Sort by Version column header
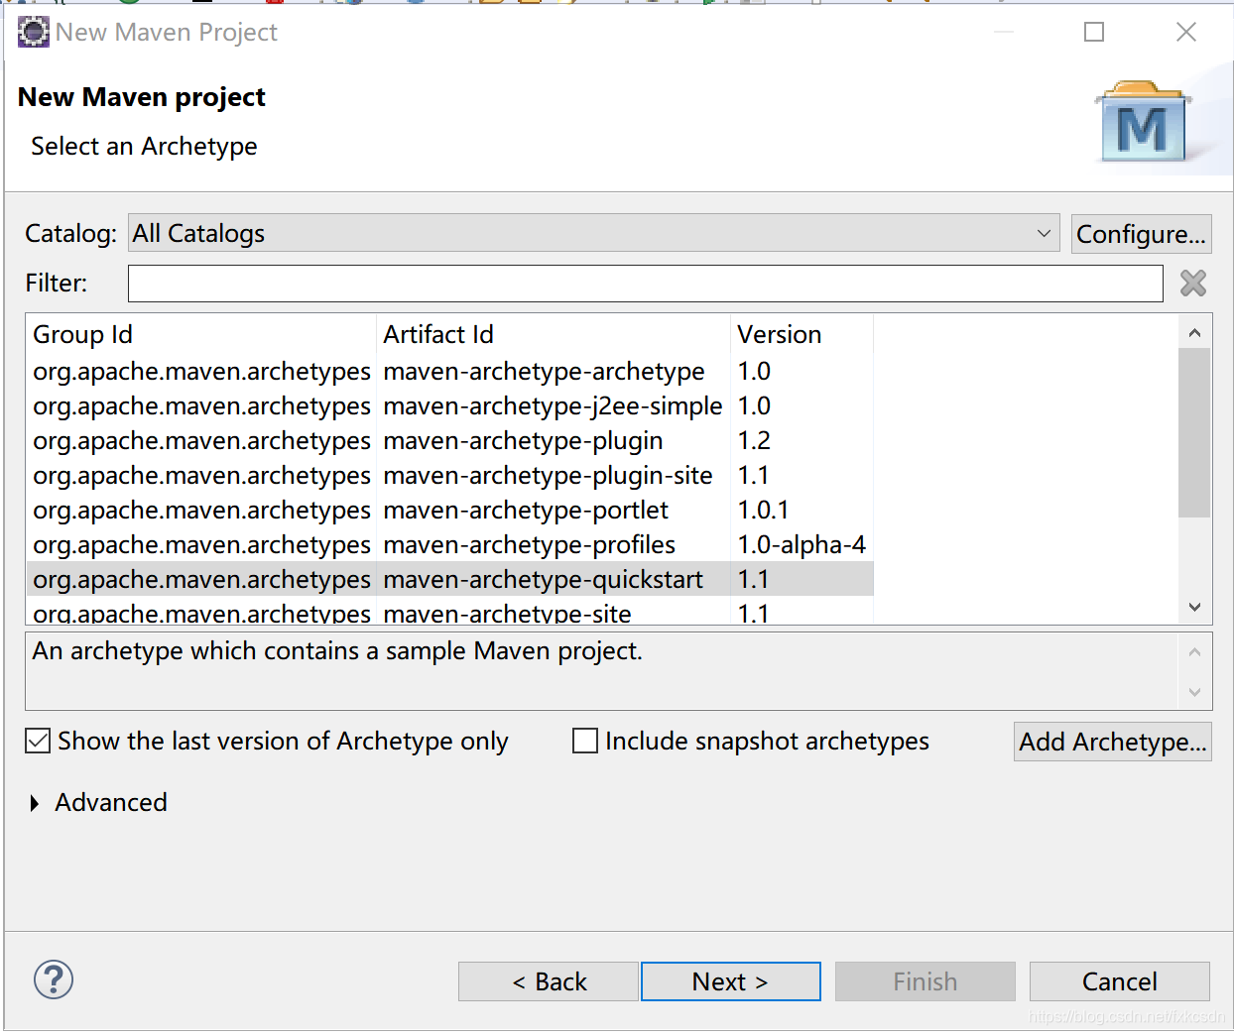The height and width of the screenshot is (1035, 1234). [802, 334]
